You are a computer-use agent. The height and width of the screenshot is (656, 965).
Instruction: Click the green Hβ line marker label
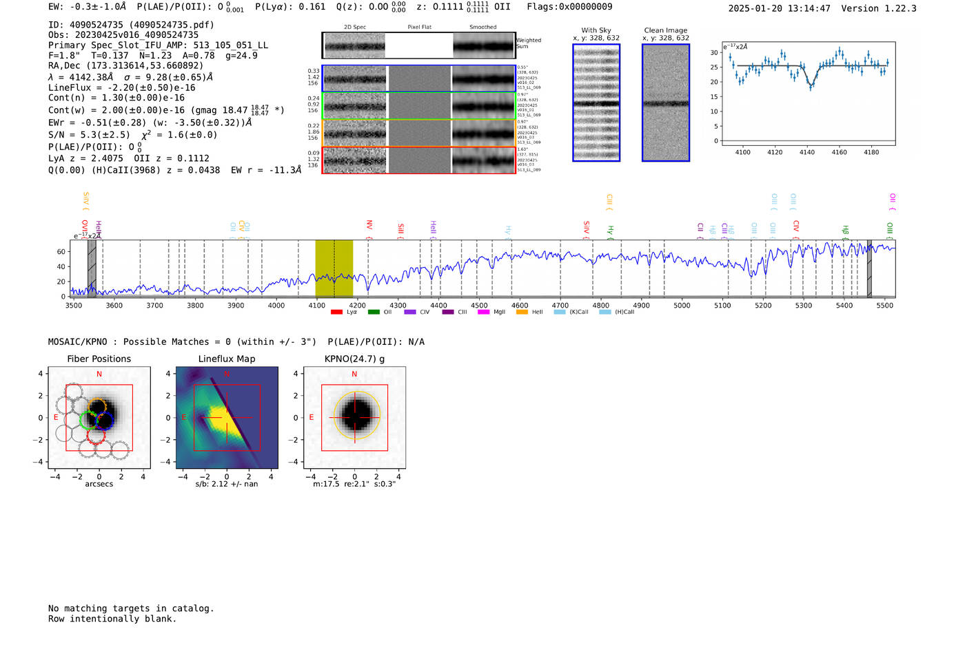point(845,230)
